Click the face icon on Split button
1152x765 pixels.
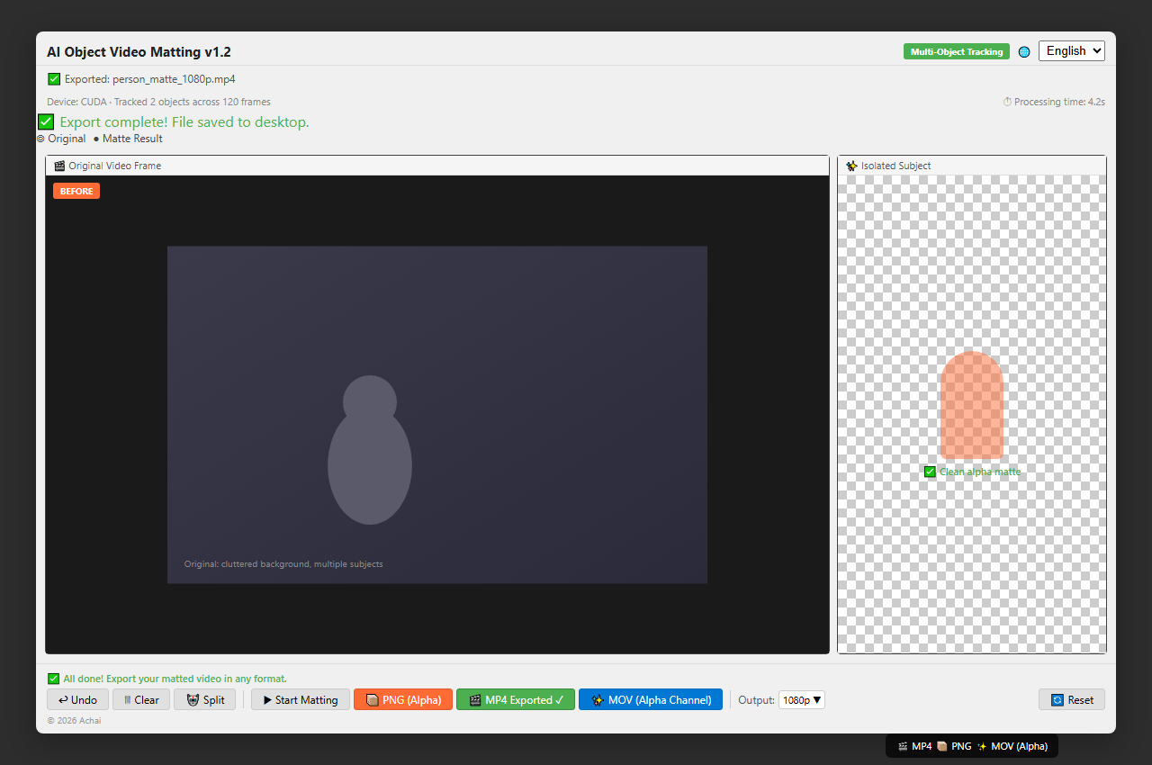pyautogui.click(x=193, y=700)
